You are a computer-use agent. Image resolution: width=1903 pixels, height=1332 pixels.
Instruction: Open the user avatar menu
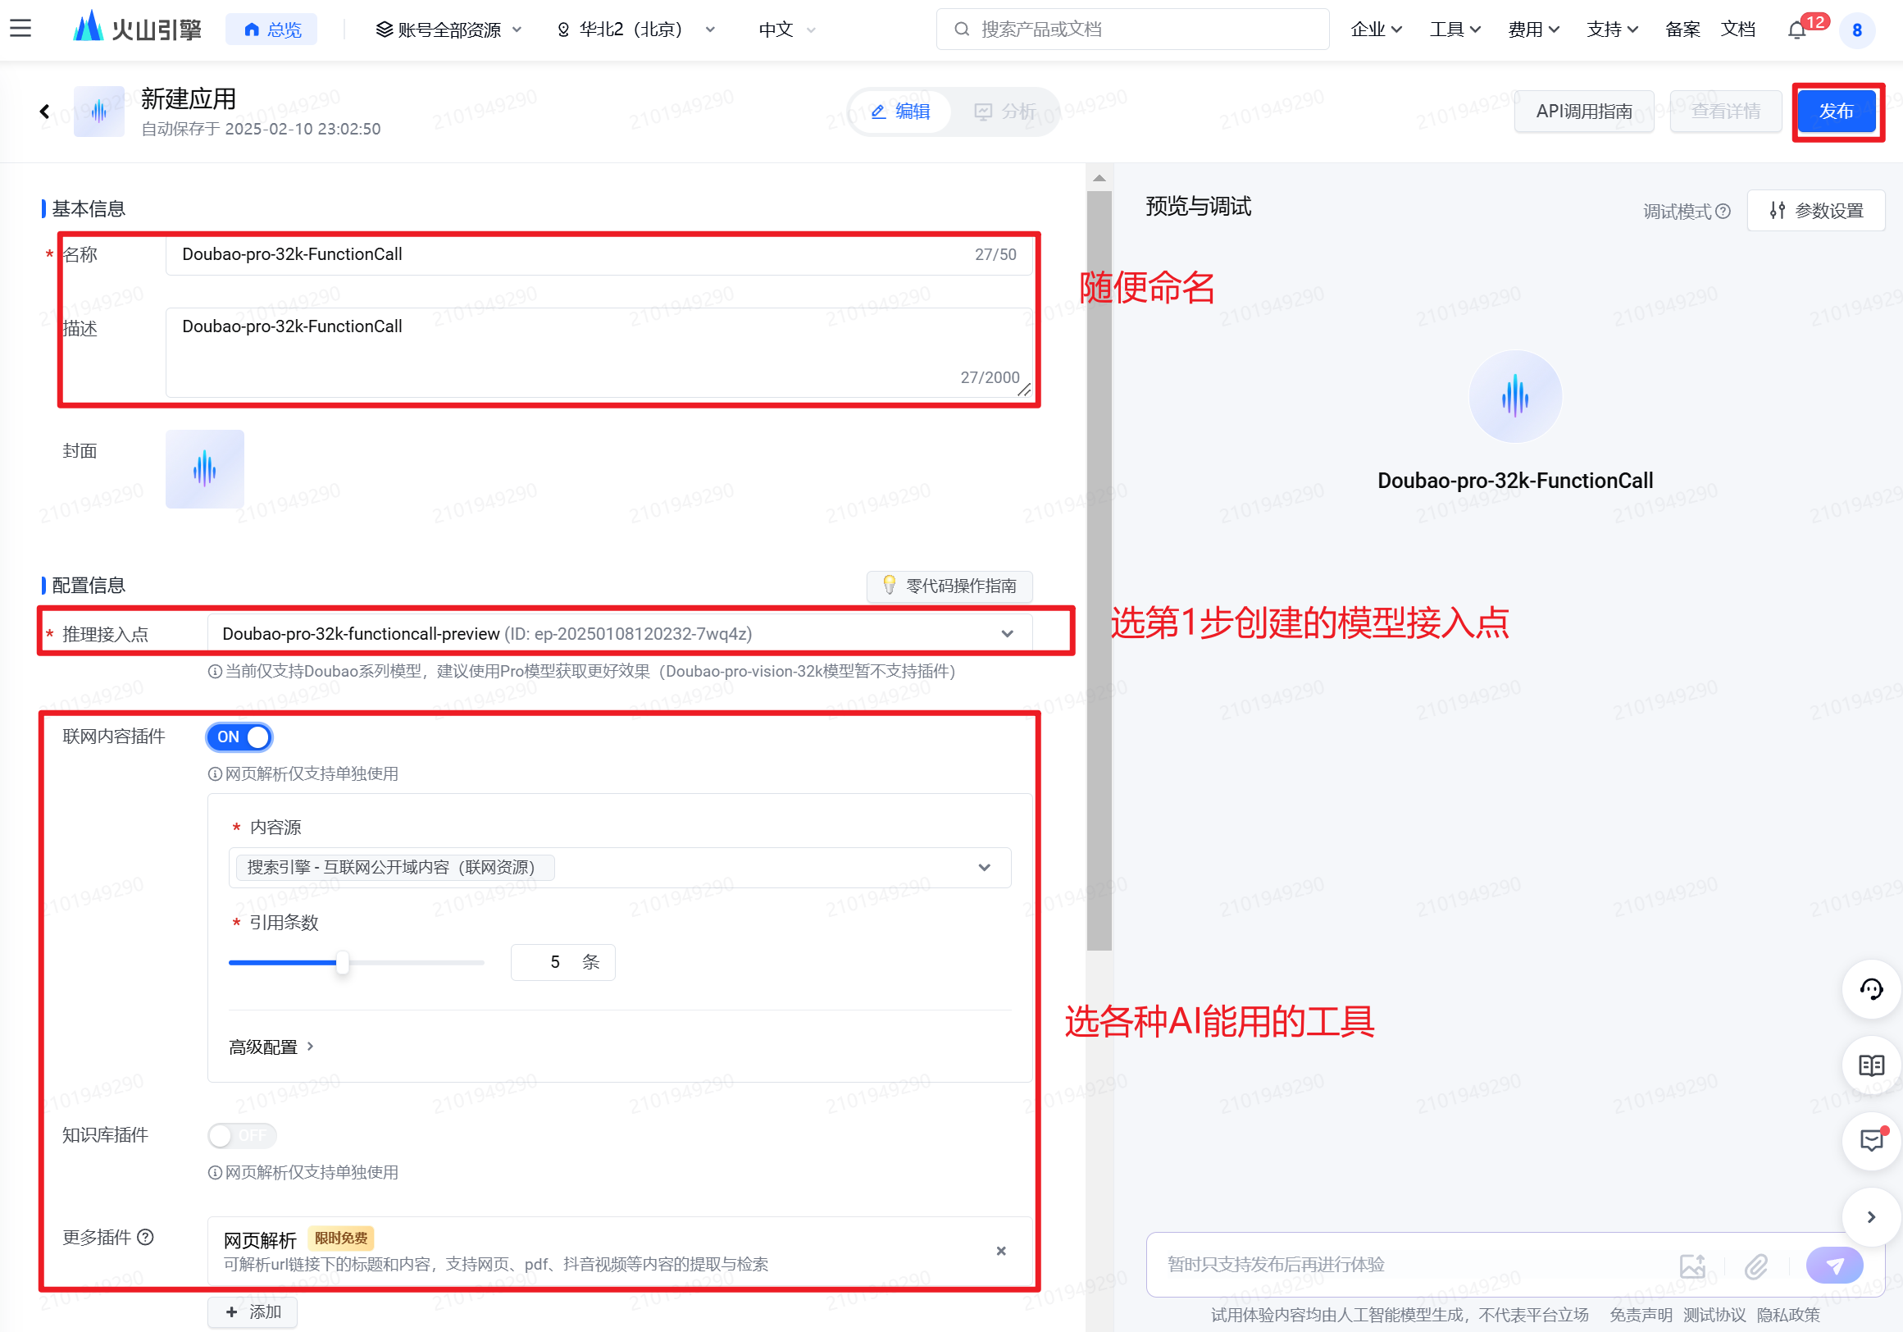(1856, 30)
